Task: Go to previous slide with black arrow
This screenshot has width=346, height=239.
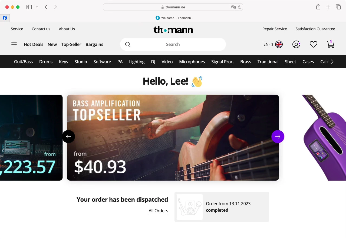Action: pyautogui.click(x=68, y=137)
